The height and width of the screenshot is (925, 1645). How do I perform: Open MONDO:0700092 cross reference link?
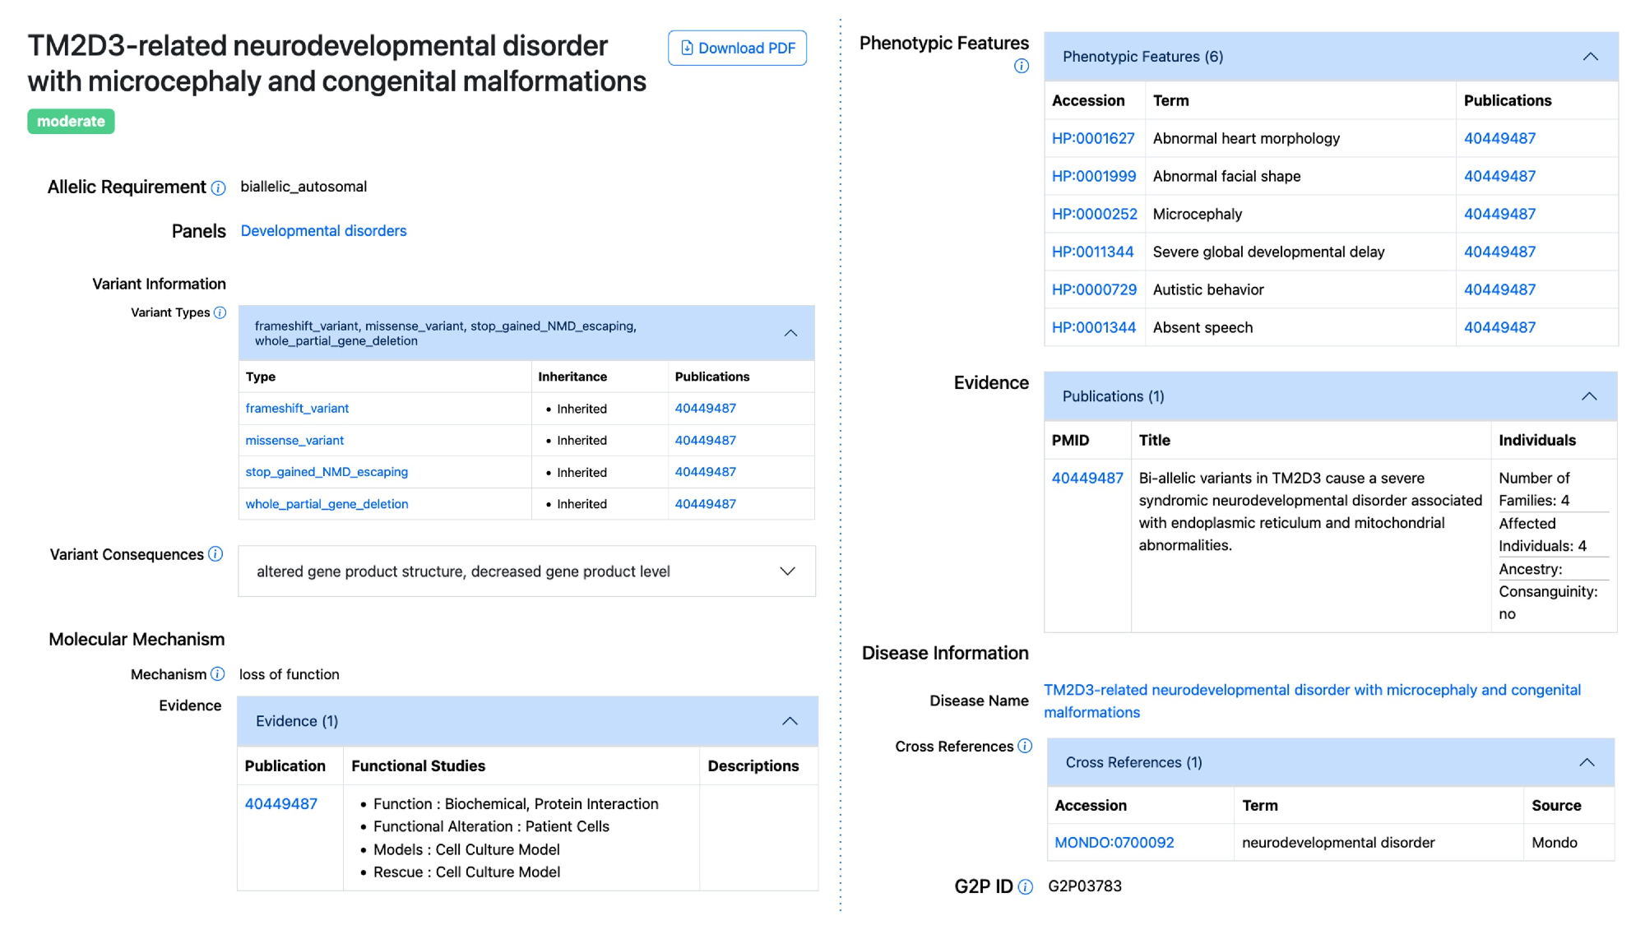(x=1114, y=842)
